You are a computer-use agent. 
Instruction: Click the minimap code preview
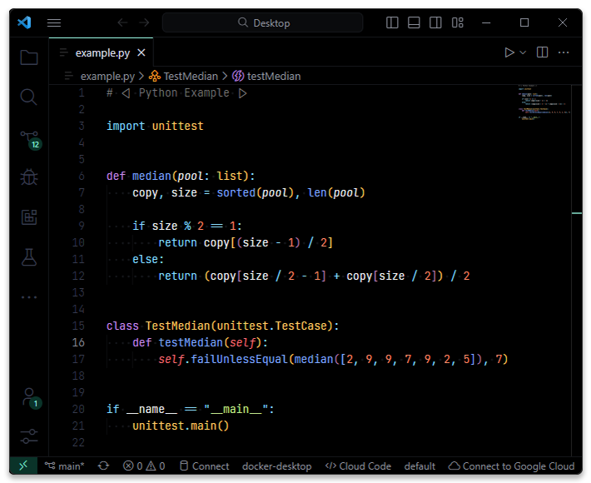pos(544,102)
